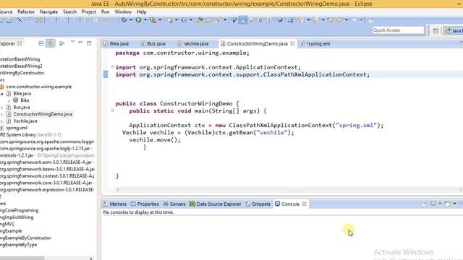Click the Open Console icon in Console toolbar

point(448,204)
